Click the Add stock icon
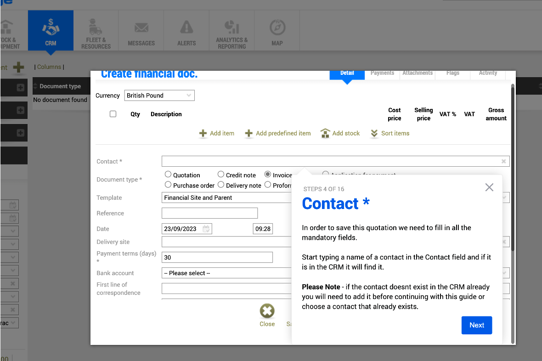Screen dimensions: 542x361 pos(325,133)
